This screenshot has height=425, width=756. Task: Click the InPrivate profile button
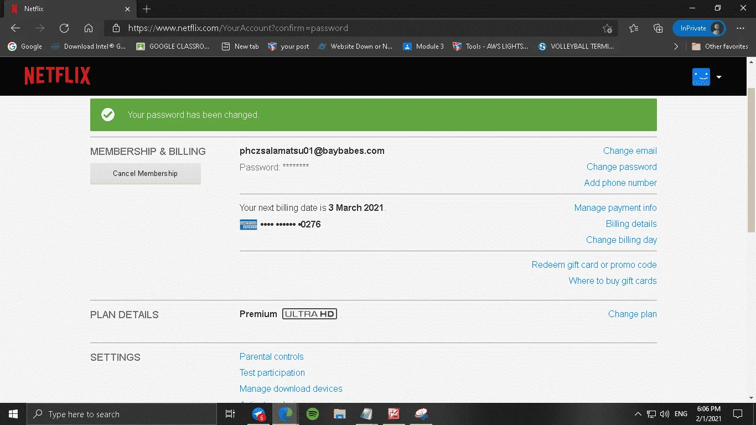click(x=699, y=28)
